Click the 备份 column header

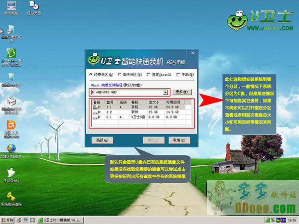98,102
